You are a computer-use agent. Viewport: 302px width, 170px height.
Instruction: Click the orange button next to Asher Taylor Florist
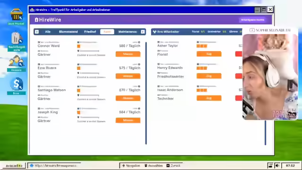[209, 54]
